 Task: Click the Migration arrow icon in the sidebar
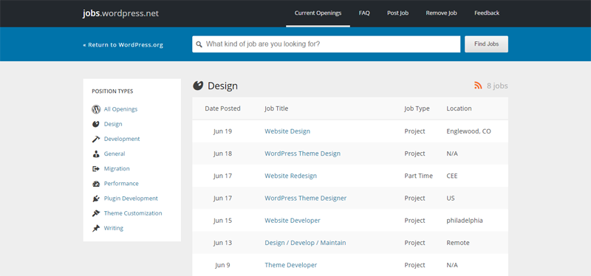[x=96, y=169]
